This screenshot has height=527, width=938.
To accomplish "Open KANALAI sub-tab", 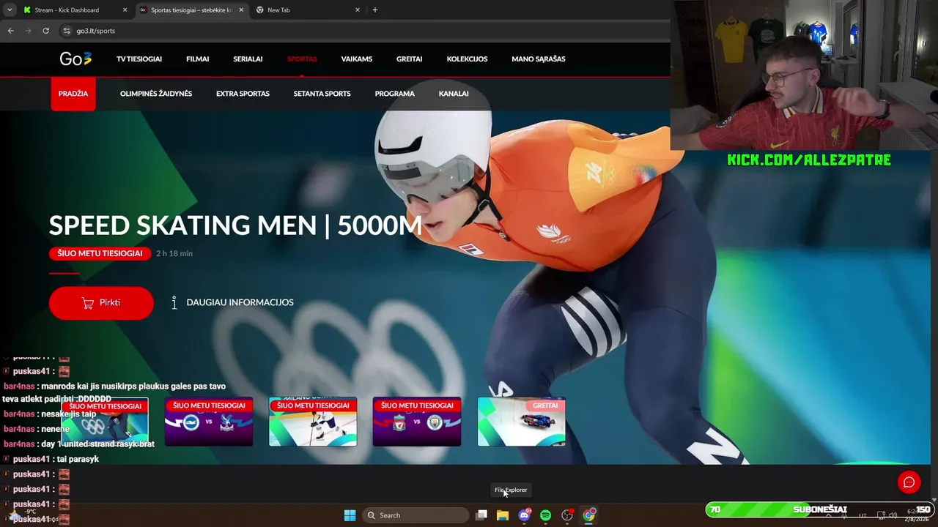I will (454, 94).
